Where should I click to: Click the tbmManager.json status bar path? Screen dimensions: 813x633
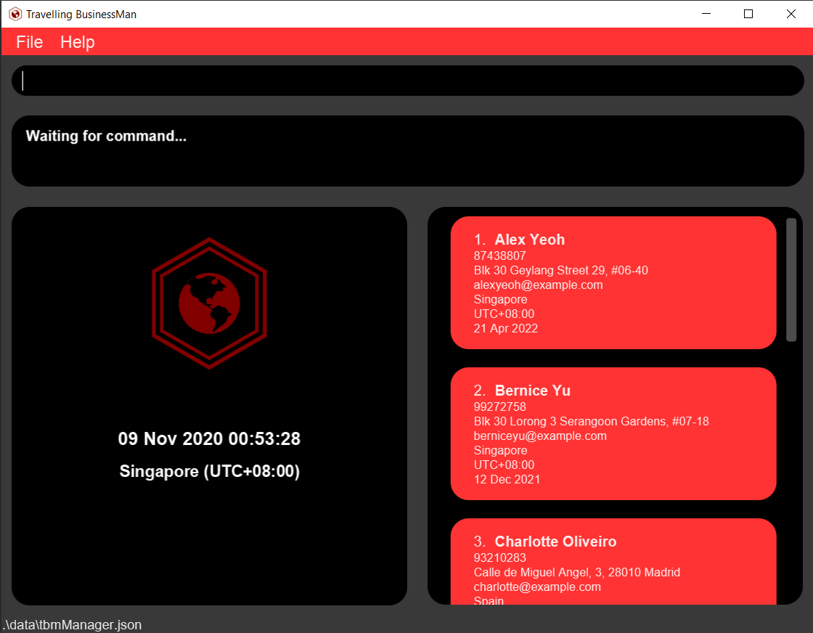[72, 624]
